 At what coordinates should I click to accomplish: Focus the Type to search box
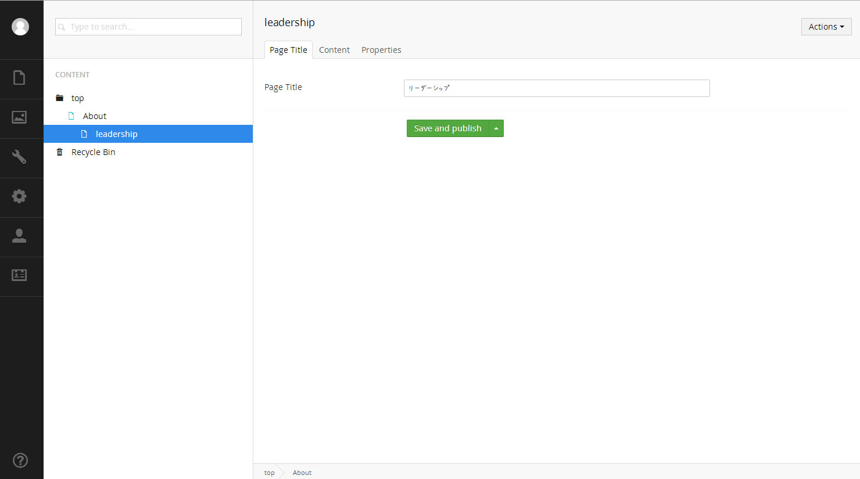click(148, 27)
